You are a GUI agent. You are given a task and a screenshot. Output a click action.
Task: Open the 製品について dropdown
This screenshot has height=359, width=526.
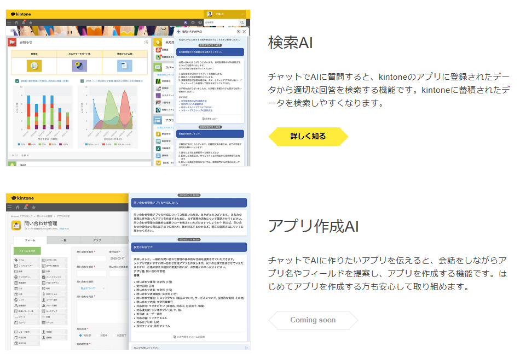pyautogui.click(x=91, y=288)
